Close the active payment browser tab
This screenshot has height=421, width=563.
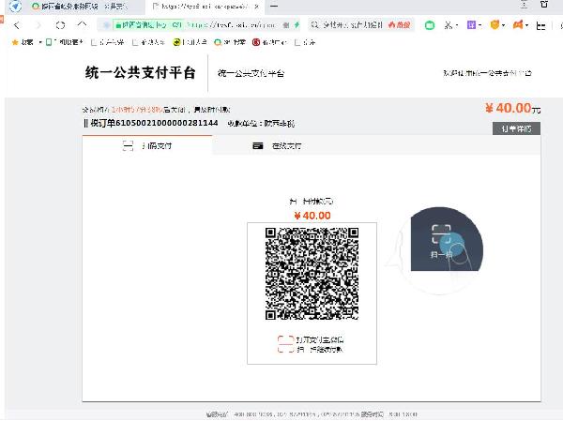coord(257,7)
